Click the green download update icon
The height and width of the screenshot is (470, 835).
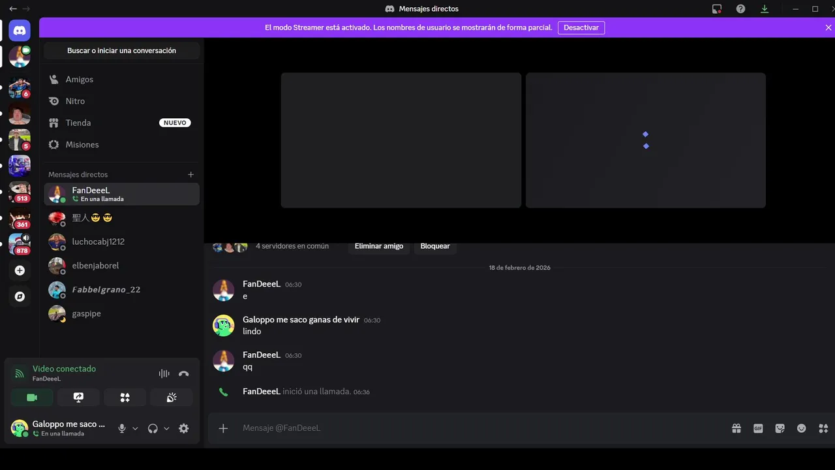[x=765, y=9]
